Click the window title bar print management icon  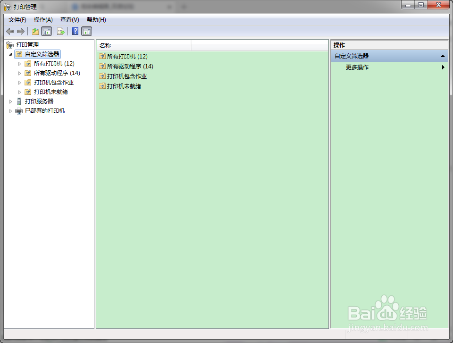pyautogui.click(x=8, y=7)
